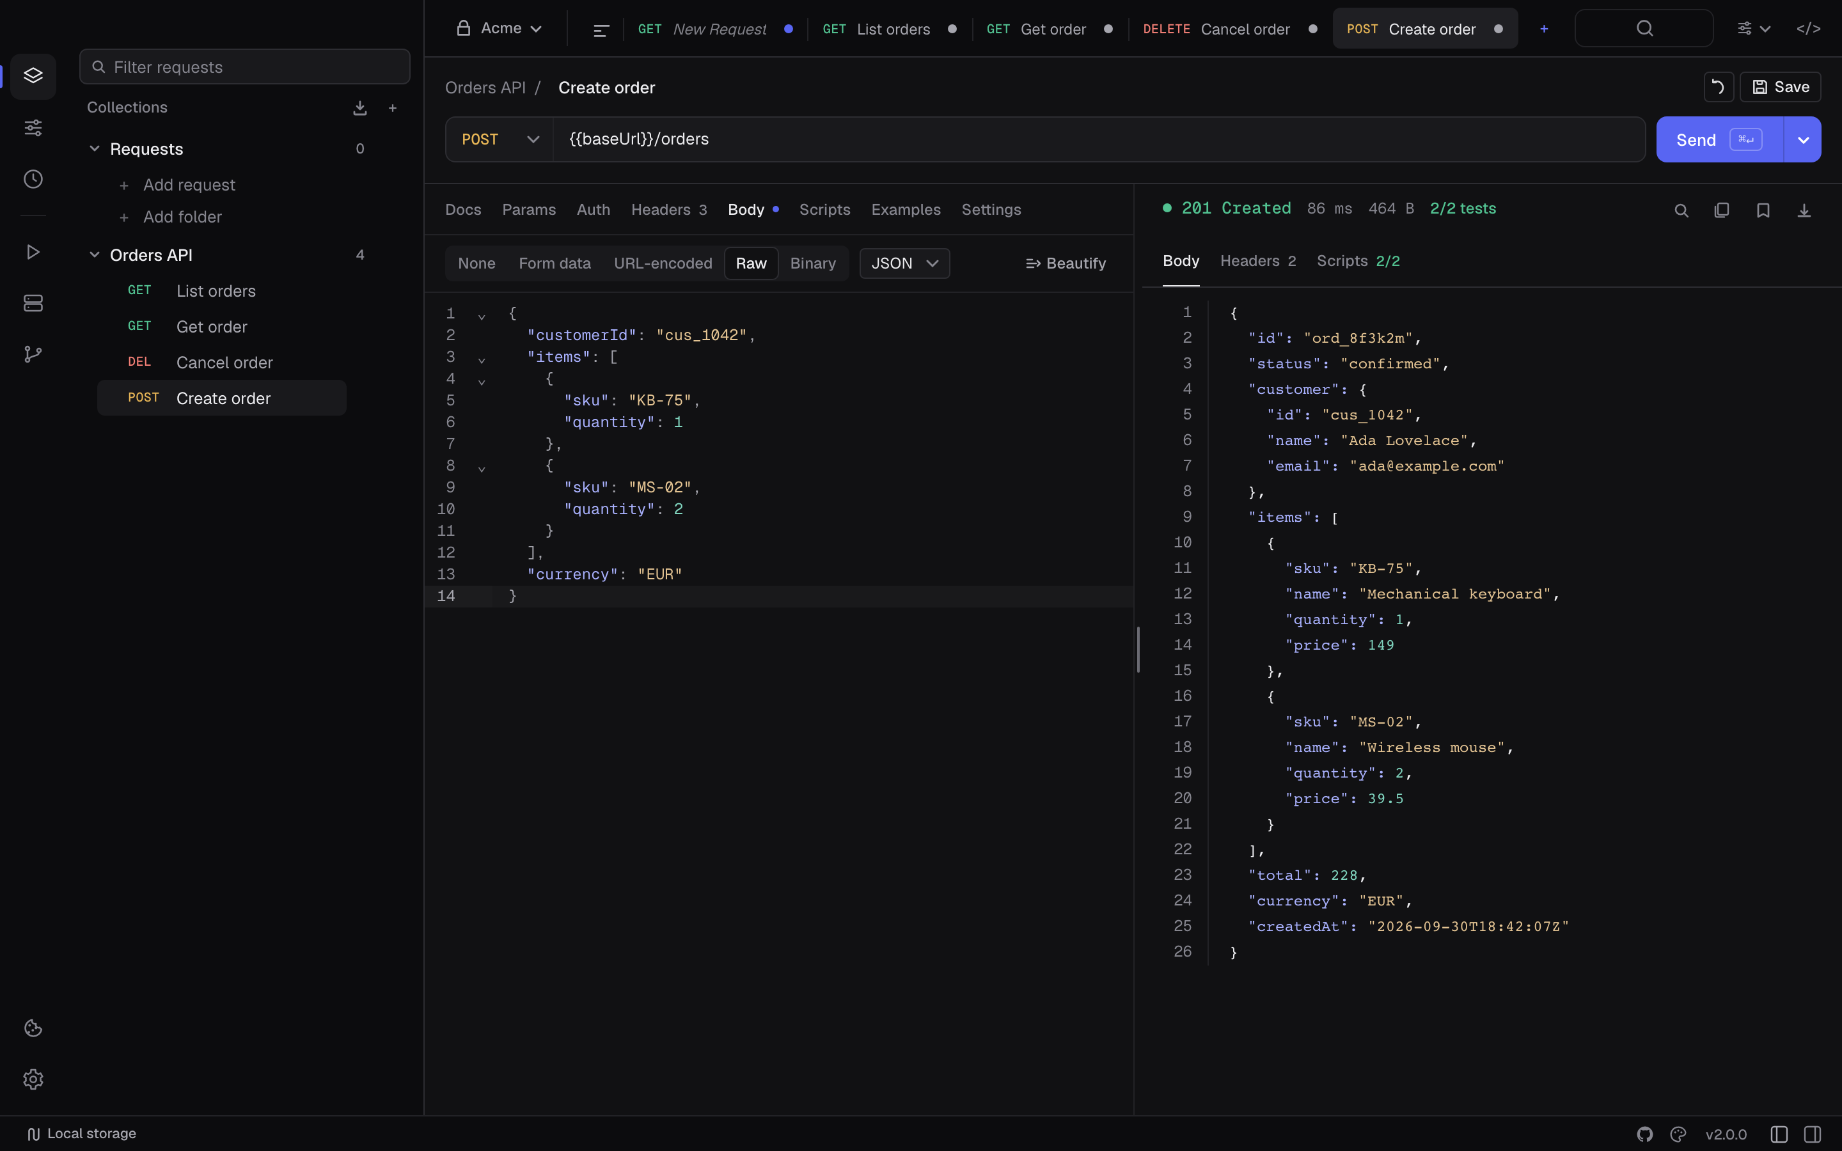
Task: Click the revert changes undo icon
Action: point(1718,87)
